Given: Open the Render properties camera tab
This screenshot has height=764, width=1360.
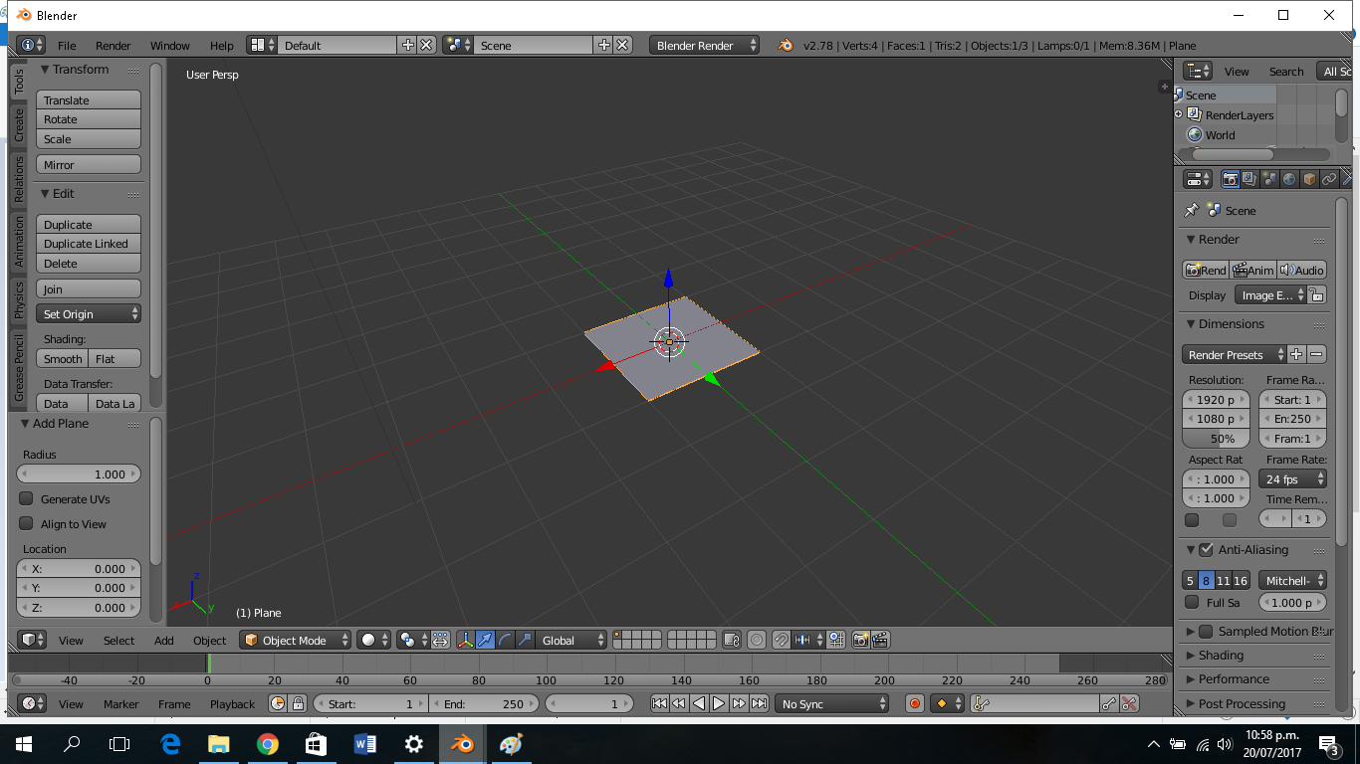Looking at the screenshot, I should (x=1231, y=179).
